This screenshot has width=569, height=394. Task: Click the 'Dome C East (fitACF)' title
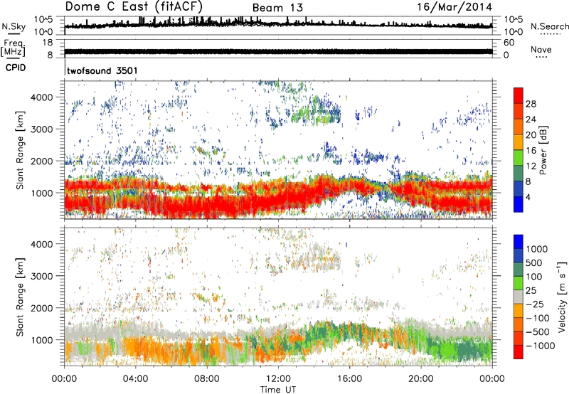click(134, 7)
